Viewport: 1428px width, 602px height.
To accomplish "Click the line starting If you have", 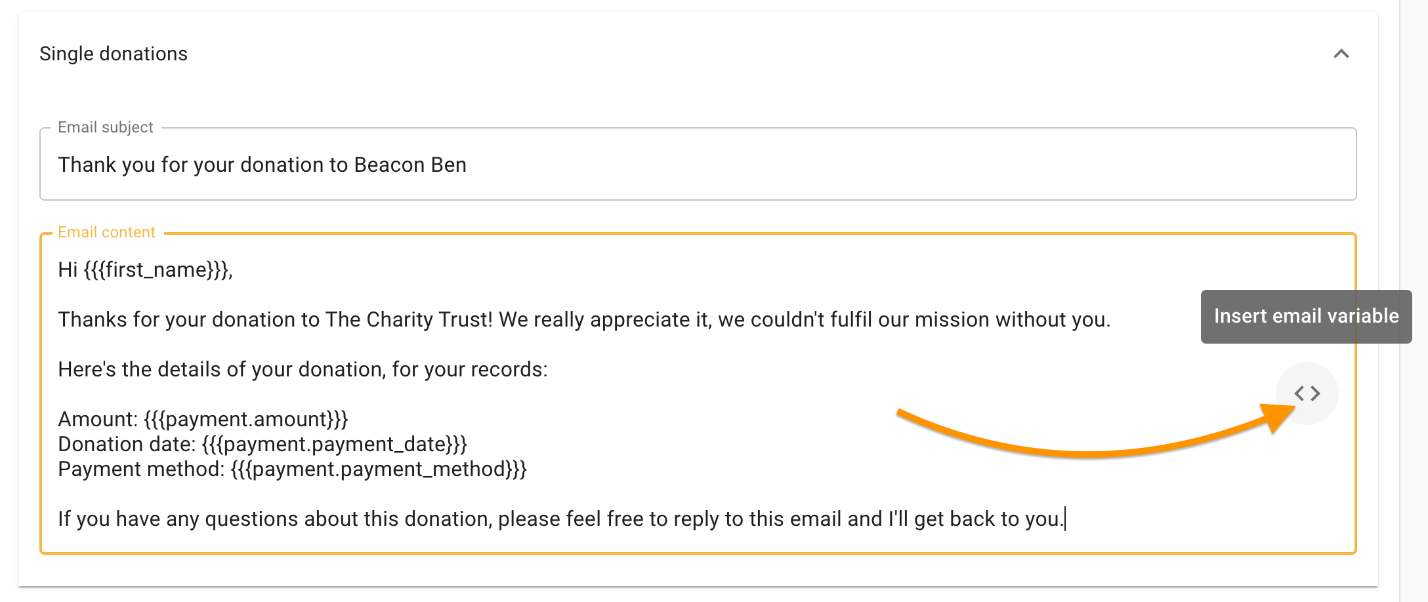I will coord(558,519).
